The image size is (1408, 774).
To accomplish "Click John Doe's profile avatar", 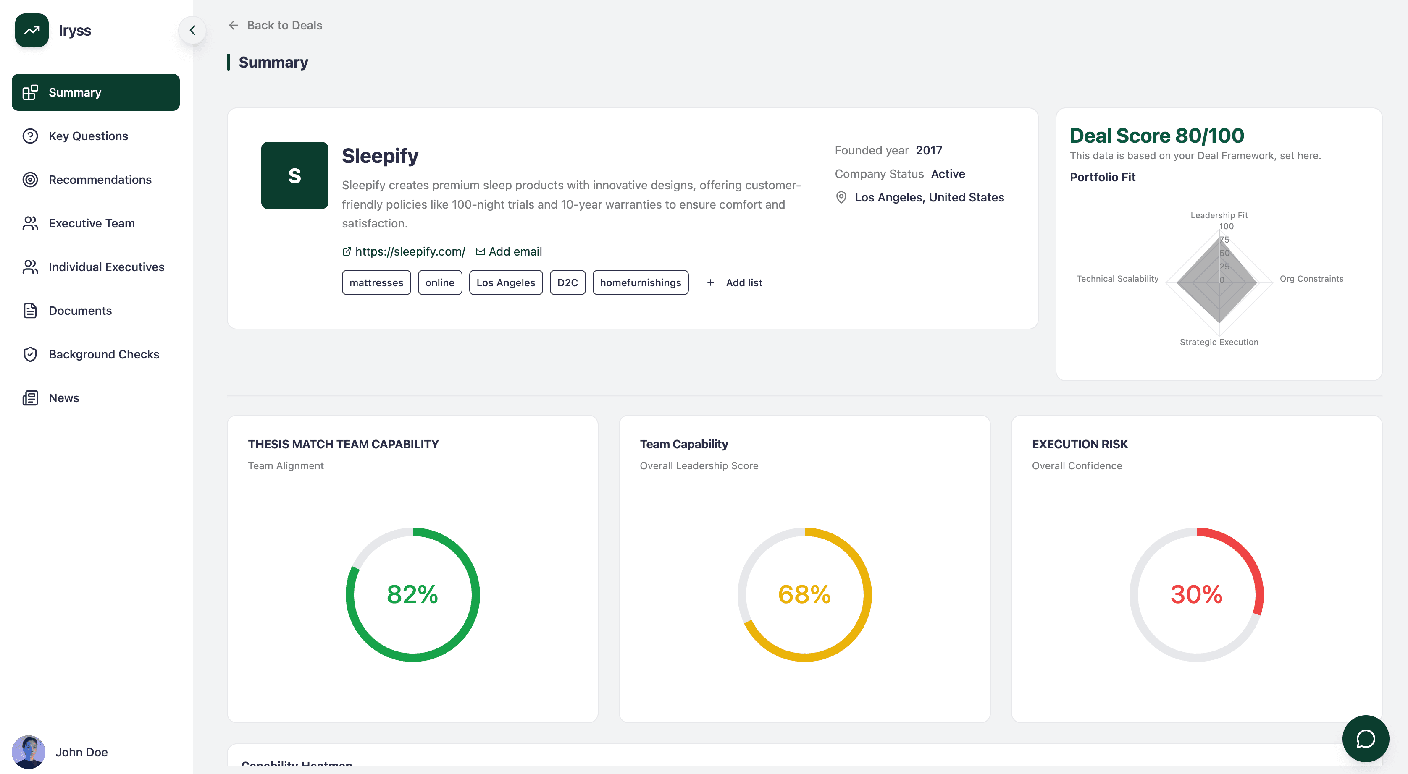I will pos(29,752).
